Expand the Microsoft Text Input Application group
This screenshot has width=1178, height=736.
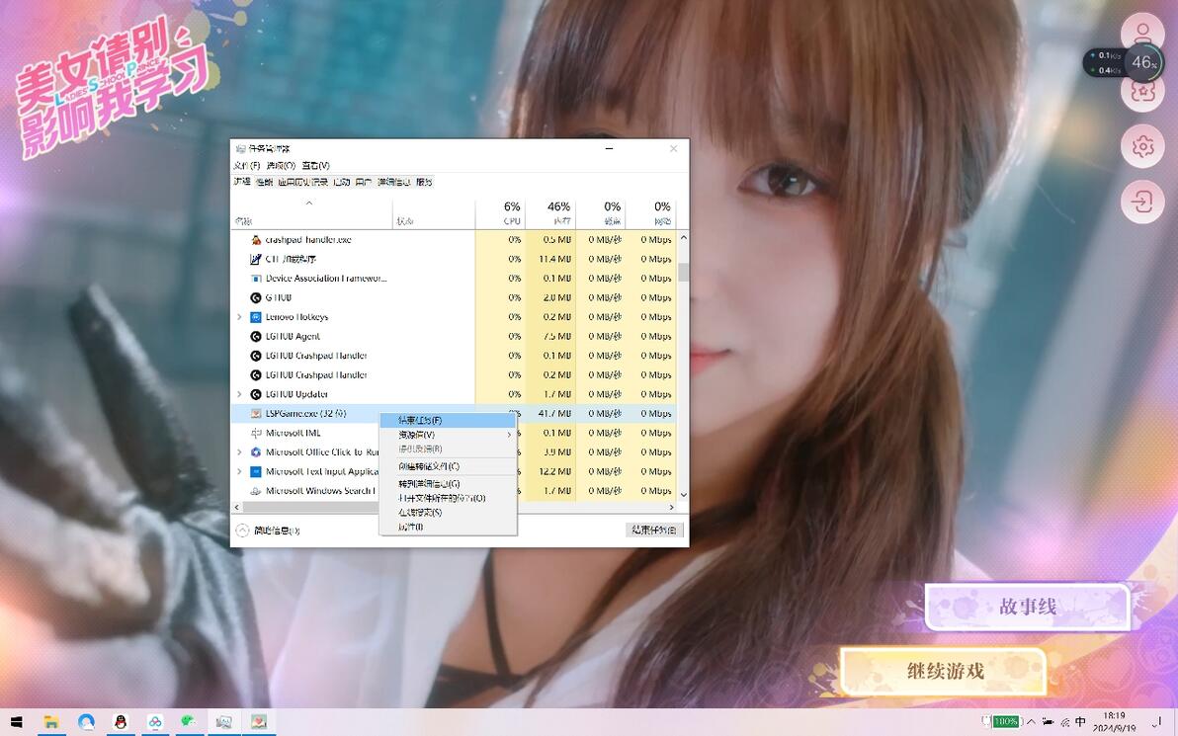point(240,471)
